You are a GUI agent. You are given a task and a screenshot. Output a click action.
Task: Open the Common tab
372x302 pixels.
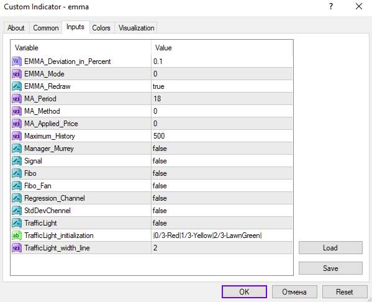point(46,28)
